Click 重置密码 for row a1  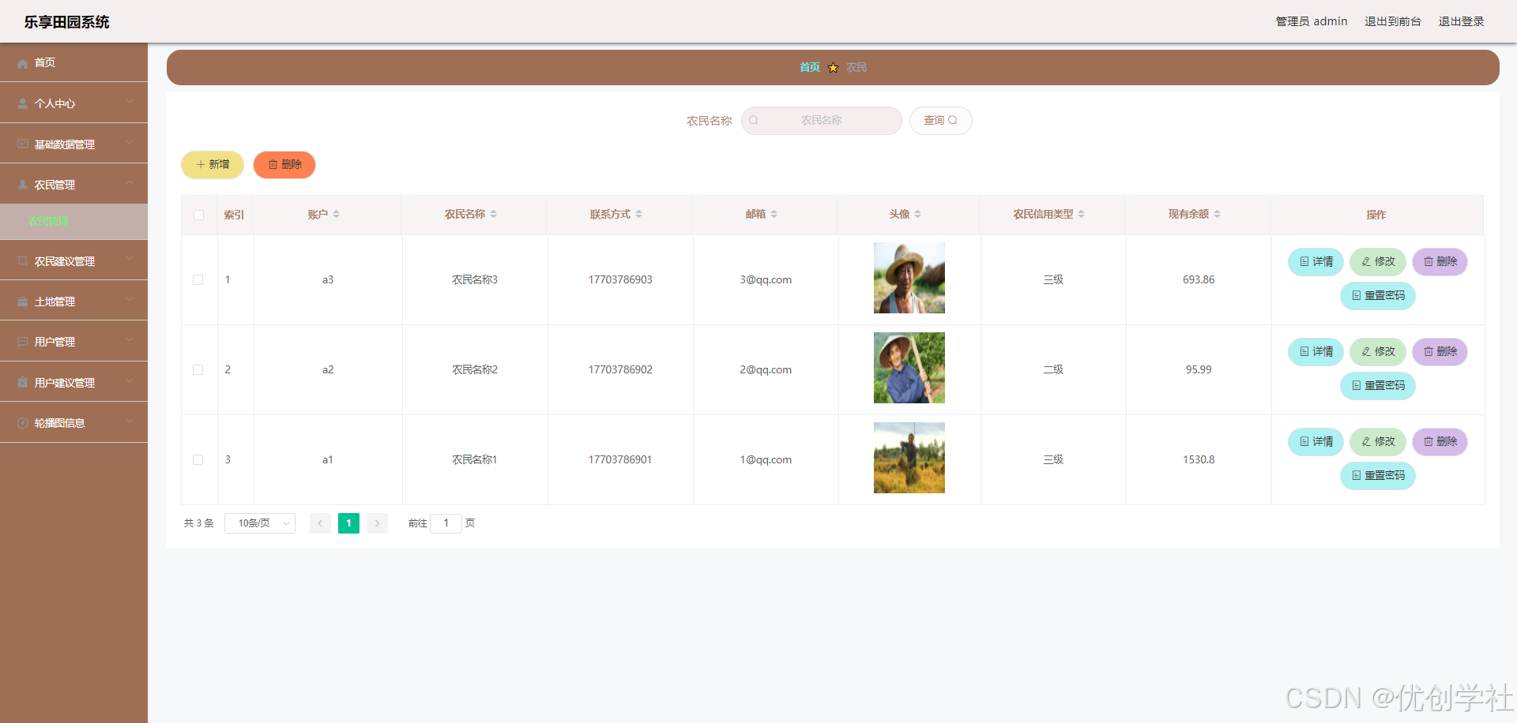1378,476
